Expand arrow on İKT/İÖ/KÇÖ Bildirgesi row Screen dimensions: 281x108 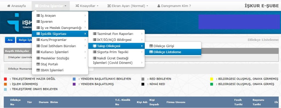coord(142,40)
